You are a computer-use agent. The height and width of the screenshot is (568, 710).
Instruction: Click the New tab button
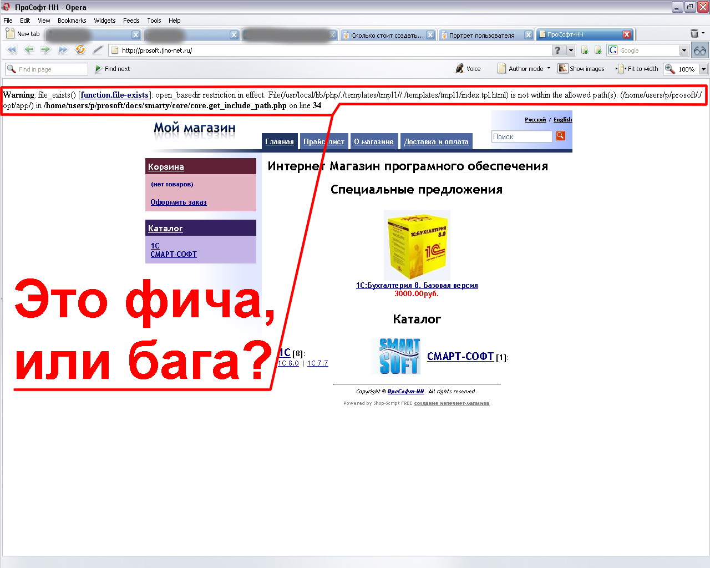pyautogui.click(x=22, y=34)
